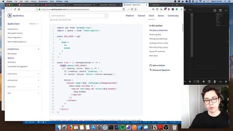Open page actions three-dot menu in address bar
This screenshot has width=233, height=131.
(129, 9)
